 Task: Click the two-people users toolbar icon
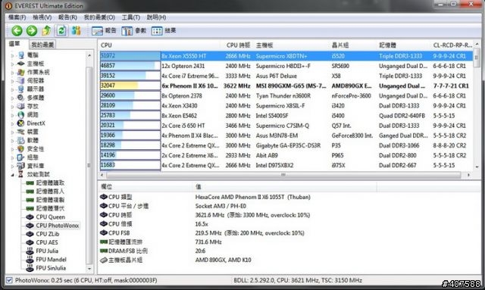(x=76, y=30)
